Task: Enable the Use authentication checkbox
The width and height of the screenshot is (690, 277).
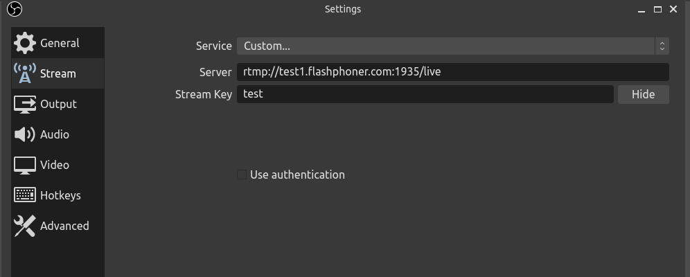Action: pos(242,175)
